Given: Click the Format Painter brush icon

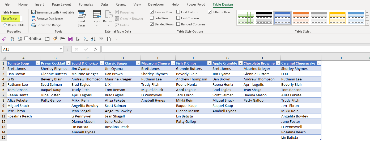Looking at the screenshot, I should click(55, 39).
